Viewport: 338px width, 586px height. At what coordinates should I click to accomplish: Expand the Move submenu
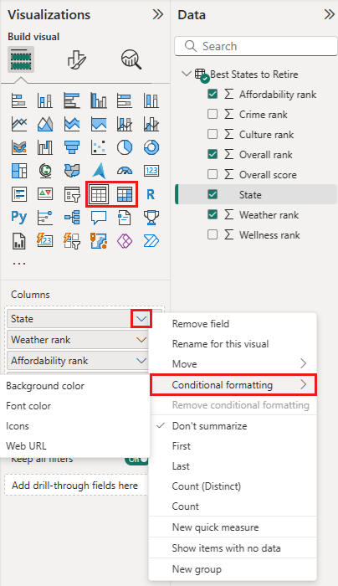233,363
